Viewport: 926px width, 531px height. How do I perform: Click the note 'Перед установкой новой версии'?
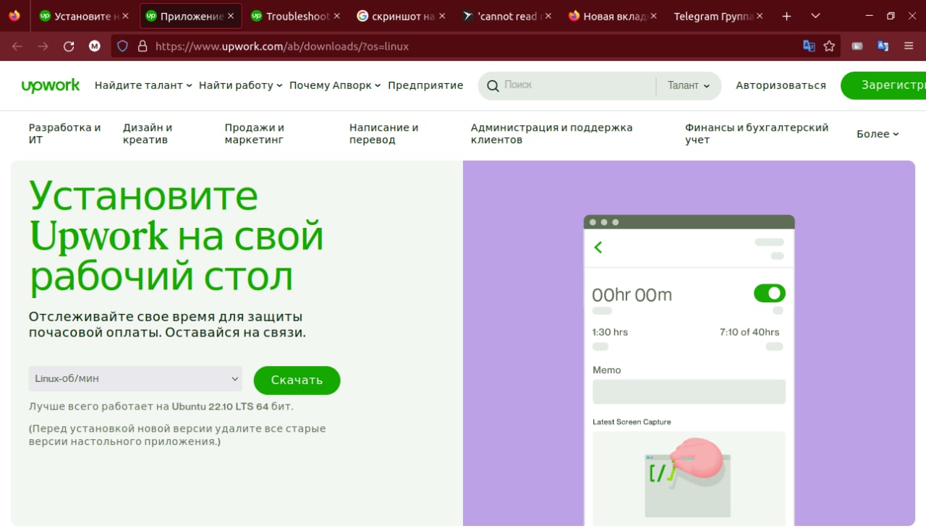177,435
